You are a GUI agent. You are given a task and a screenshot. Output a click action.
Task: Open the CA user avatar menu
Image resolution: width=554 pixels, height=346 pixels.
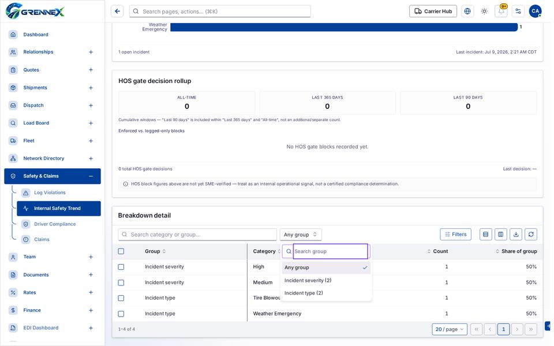coord(535,12)
